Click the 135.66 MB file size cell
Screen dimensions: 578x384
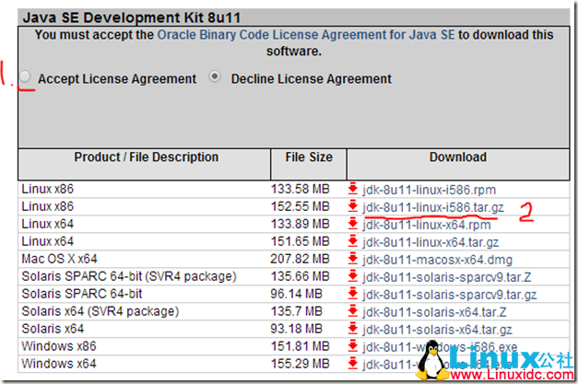coord(300,276)
